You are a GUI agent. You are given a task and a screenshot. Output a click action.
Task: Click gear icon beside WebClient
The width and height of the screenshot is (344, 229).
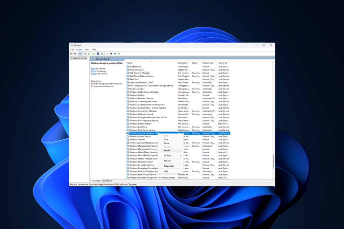pos(128,79)
